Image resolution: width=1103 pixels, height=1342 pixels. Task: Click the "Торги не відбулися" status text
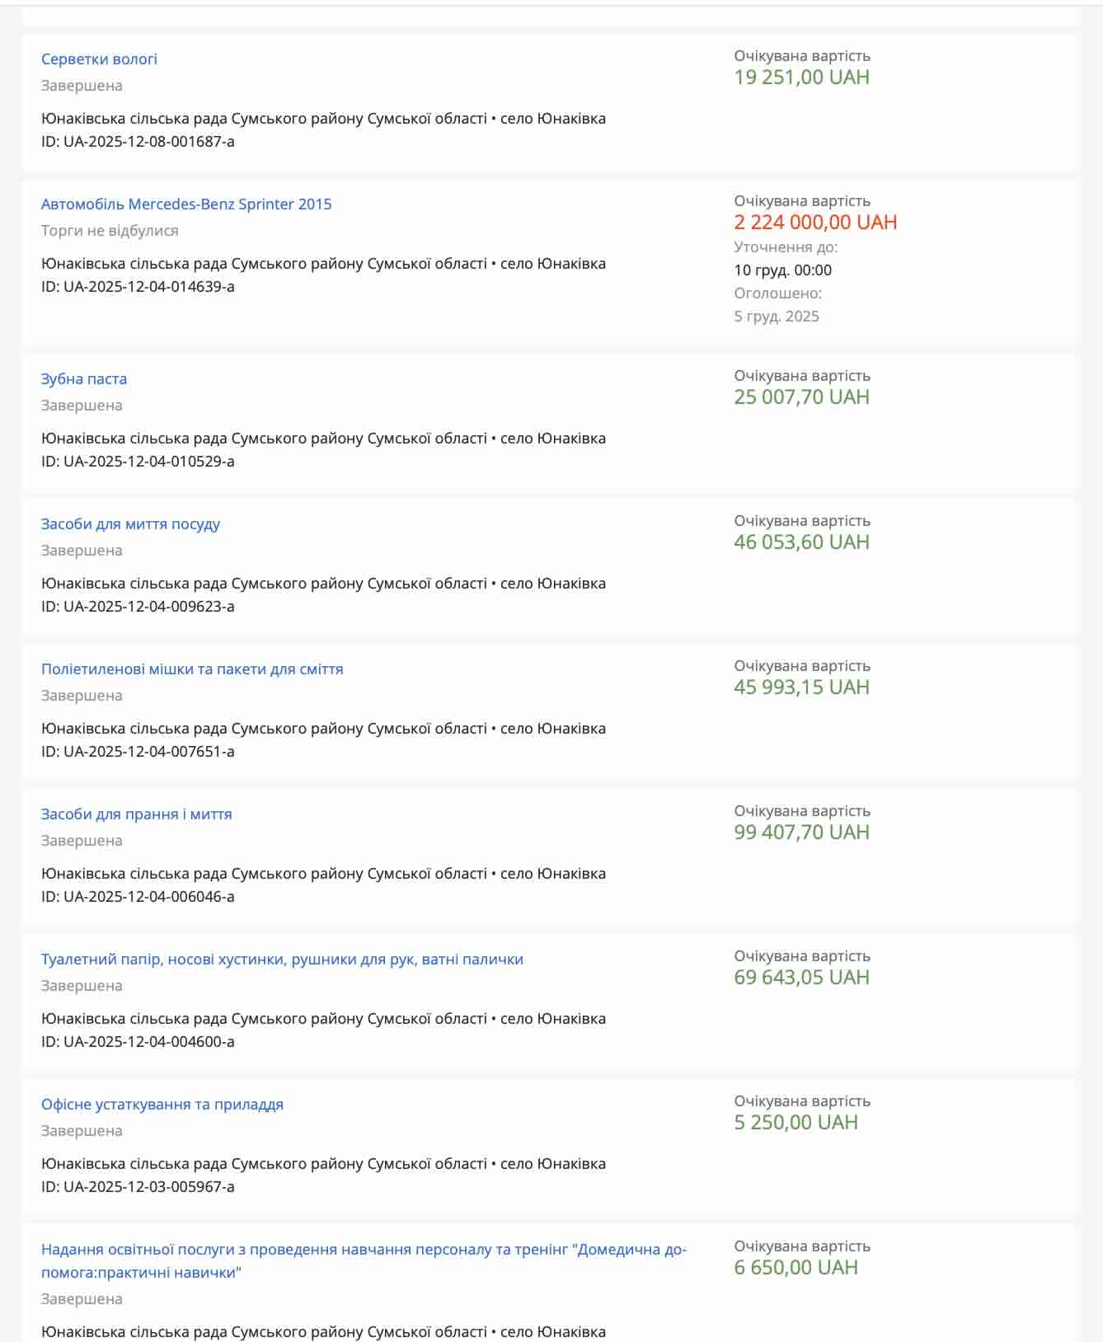click(x=110, y=231)
